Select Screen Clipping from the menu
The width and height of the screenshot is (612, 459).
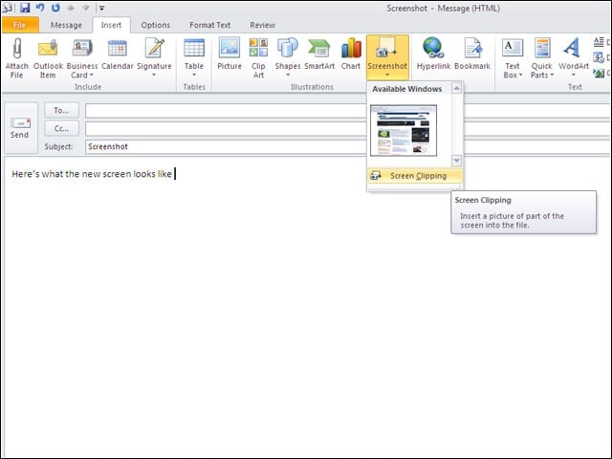414,176
